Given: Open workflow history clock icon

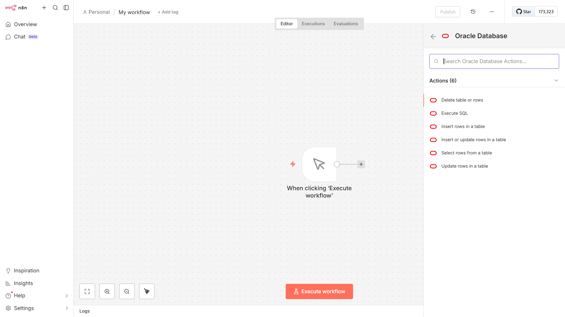Looking at the screenshot, I should (x=473, y=12).
